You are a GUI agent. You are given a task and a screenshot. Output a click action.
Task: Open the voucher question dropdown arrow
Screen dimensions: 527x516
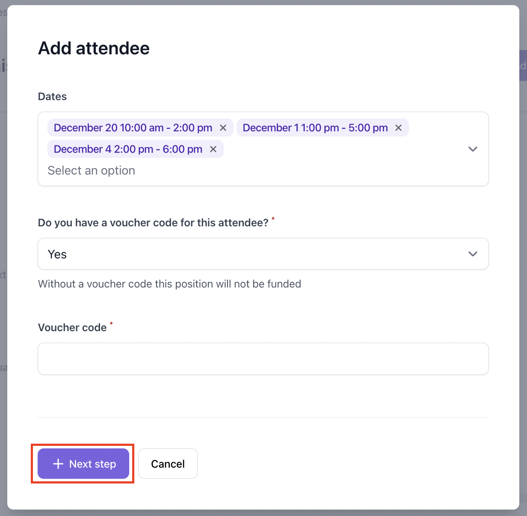[473, 254]
